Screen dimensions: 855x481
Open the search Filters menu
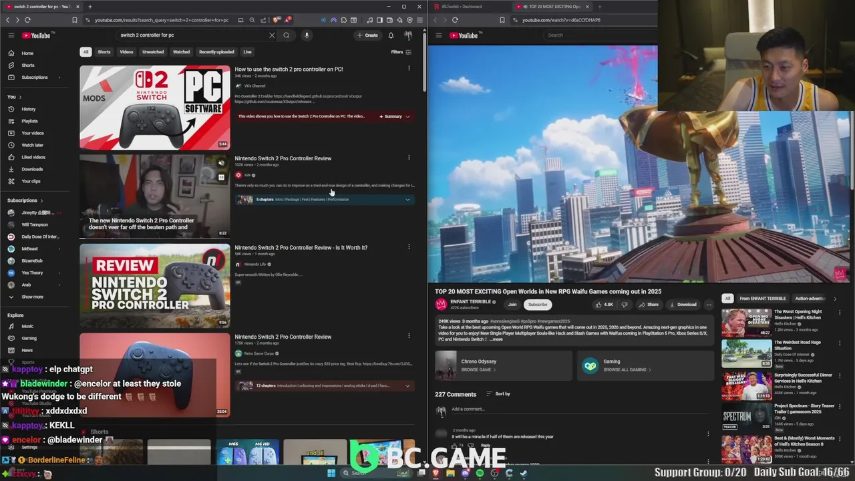[x=401, y=52]
